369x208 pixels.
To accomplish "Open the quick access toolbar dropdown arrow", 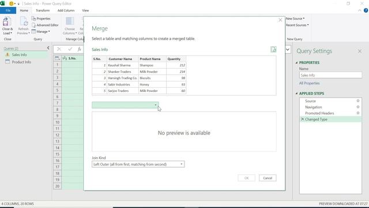I will [18, 4].
